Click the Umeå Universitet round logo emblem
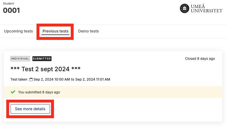226x131 pixels. point(185,8)
